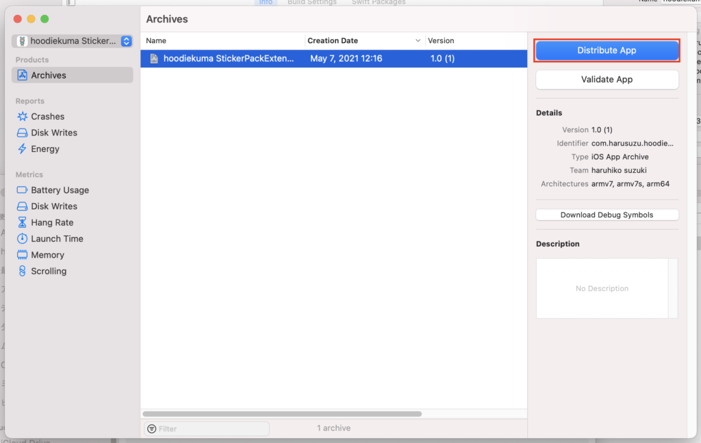Screen dimensions: 701x443
Task: Click the Info tab in background window
Action: pyautogui.click(x=266, y=2)
